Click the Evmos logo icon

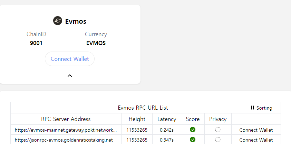[58, 21]
